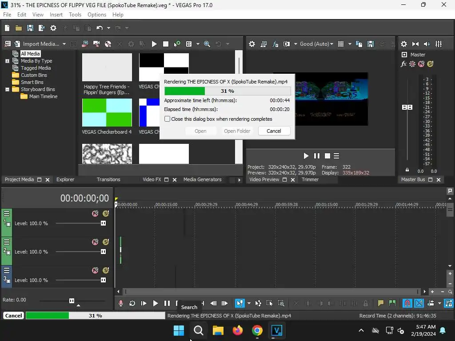Save the project with the floppy disk icon
This screenshot has width=455, height=341.
30,28
